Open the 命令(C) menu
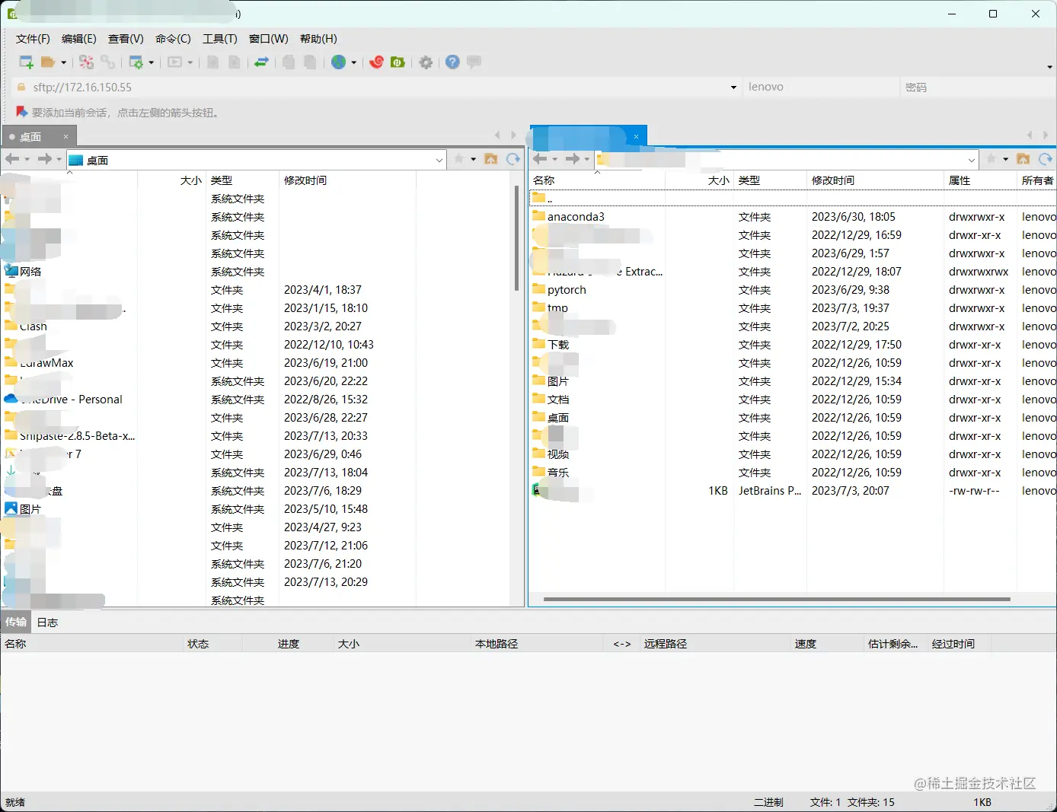Image resolution: width=1057 pixels, height=812 pixels. point(173,39)
